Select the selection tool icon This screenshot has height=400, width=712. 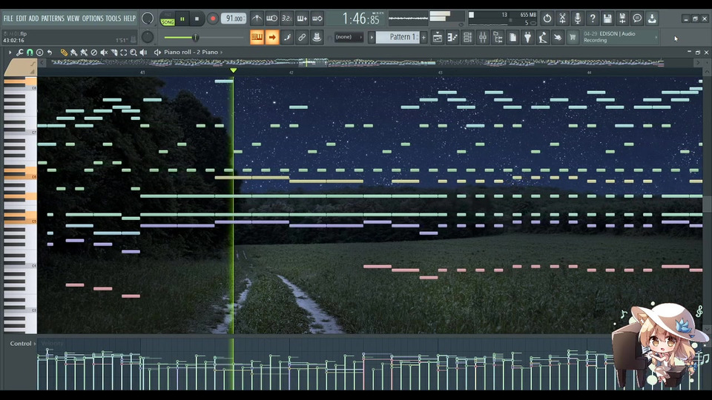click(x=124, y=53)
